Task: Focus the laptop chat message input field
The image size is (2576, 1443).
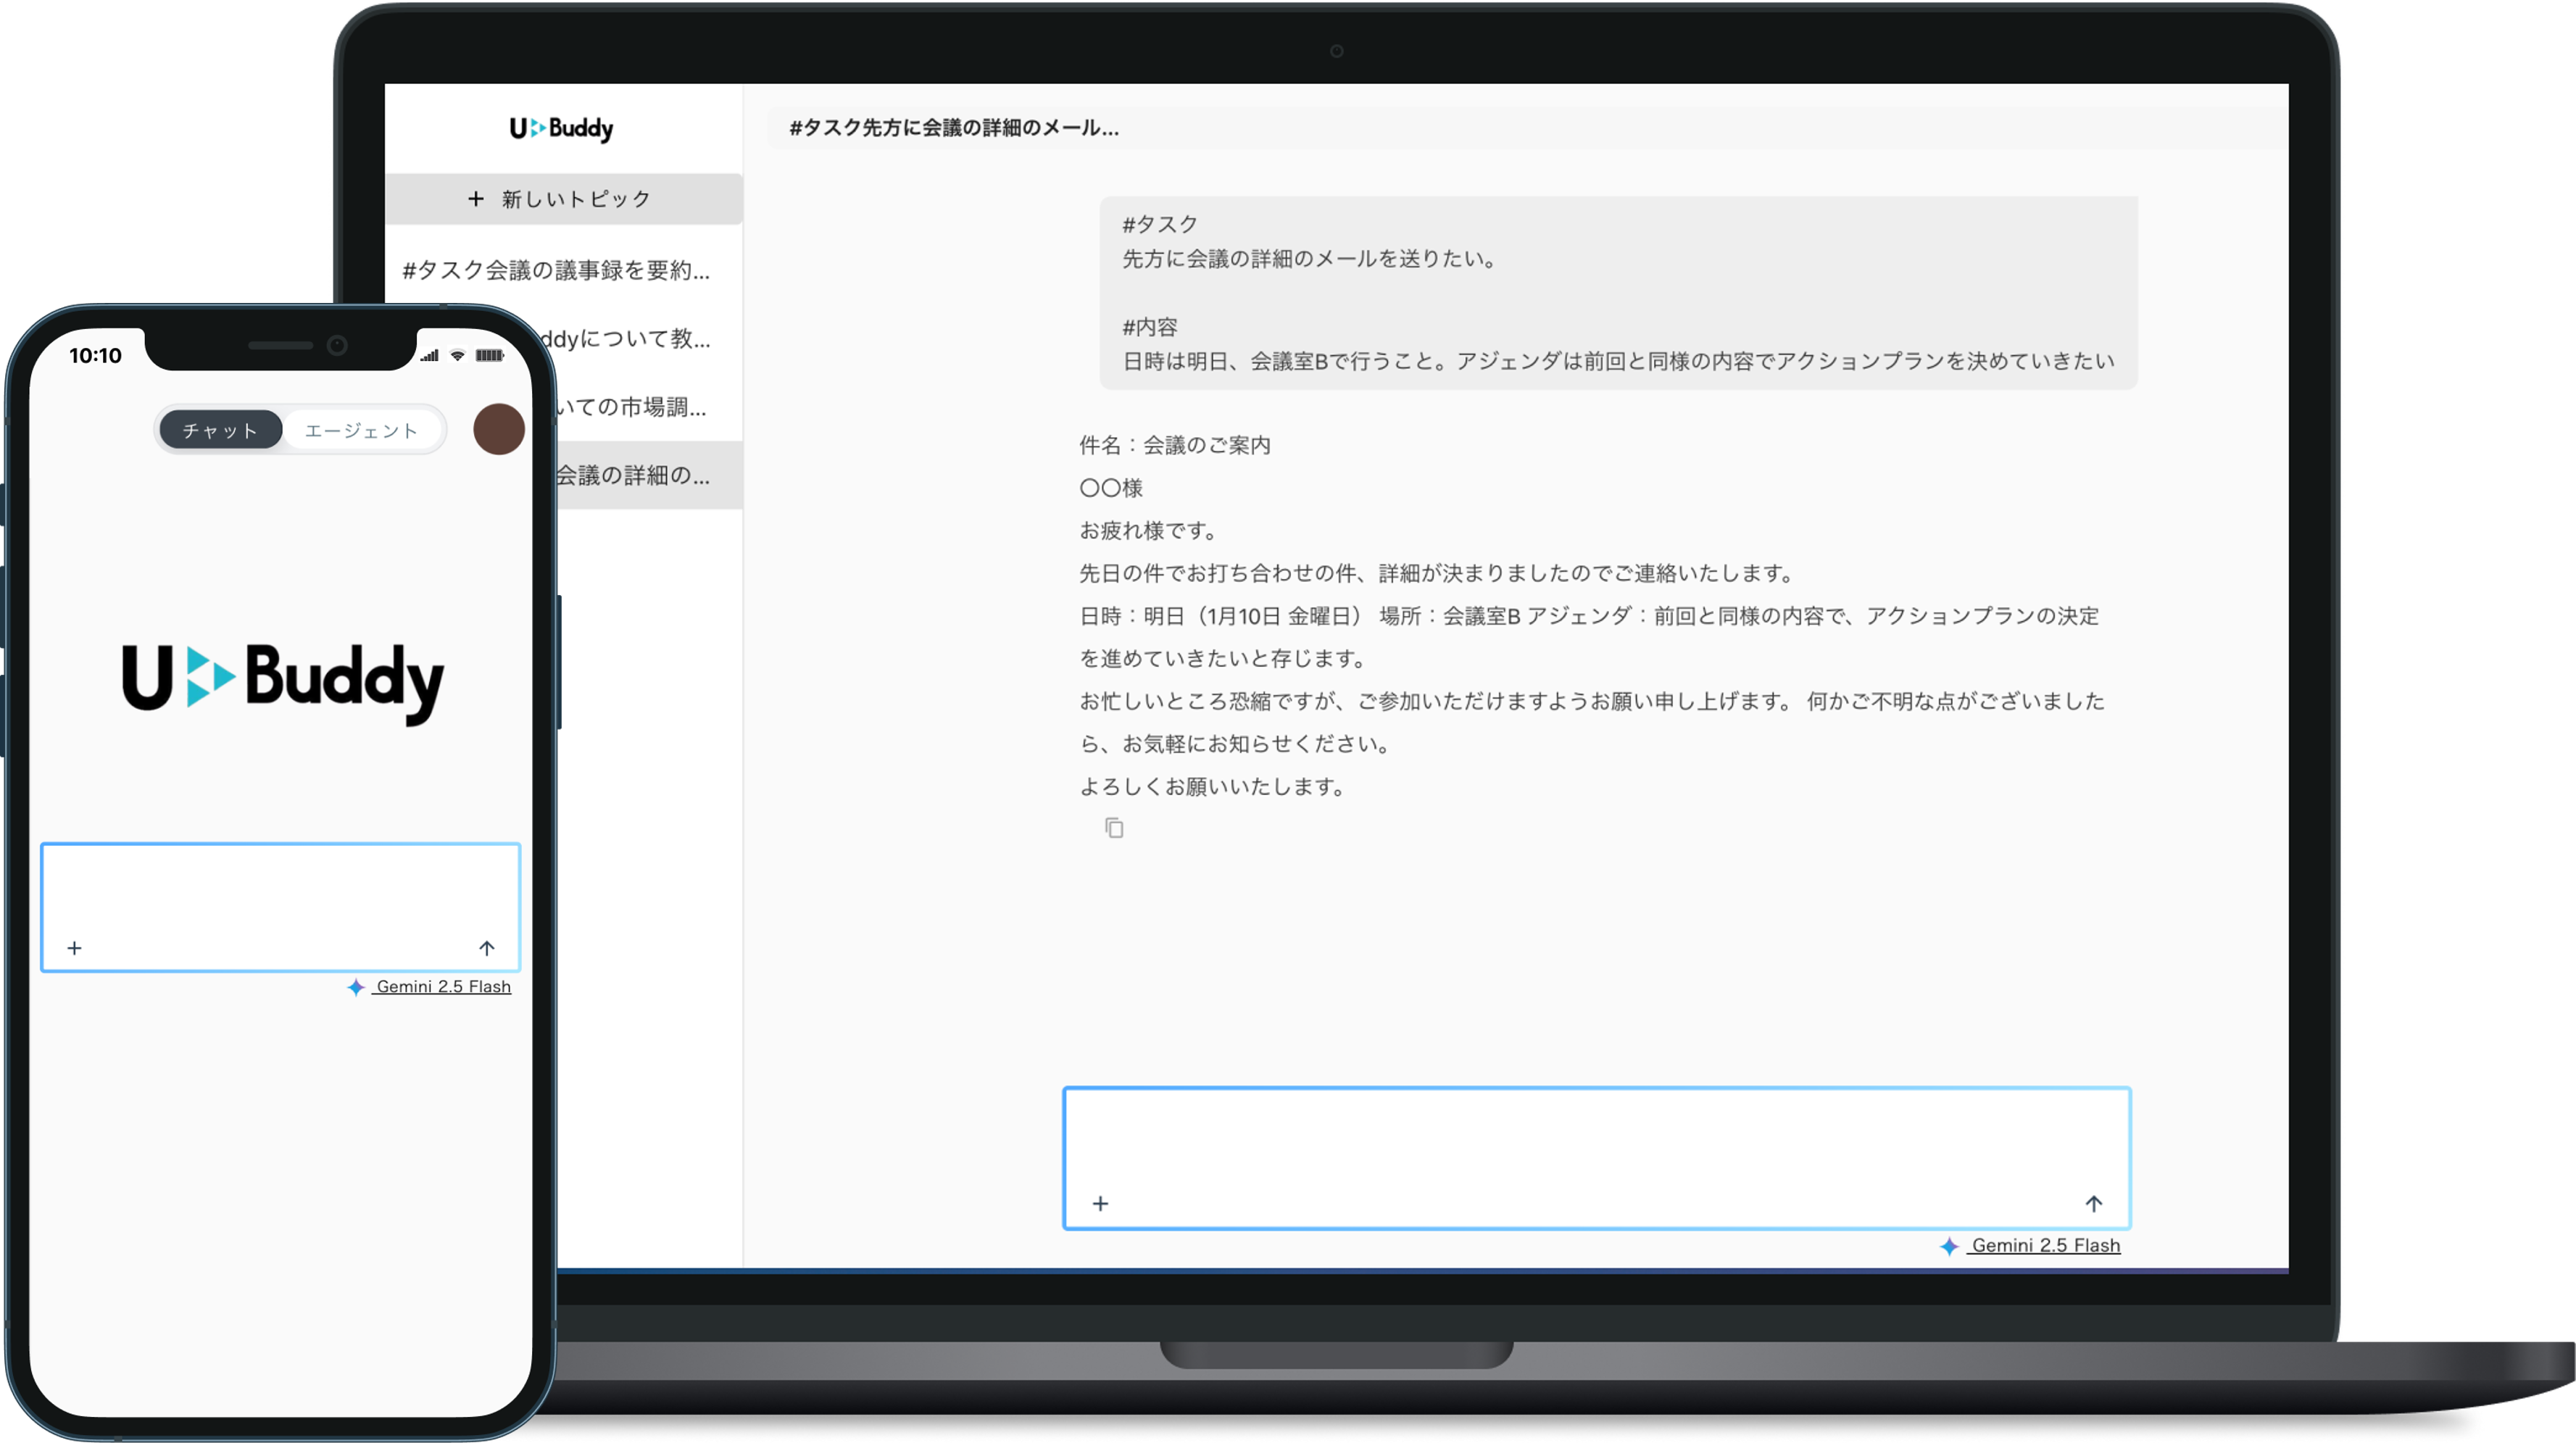Action: pos(1596,1140)
